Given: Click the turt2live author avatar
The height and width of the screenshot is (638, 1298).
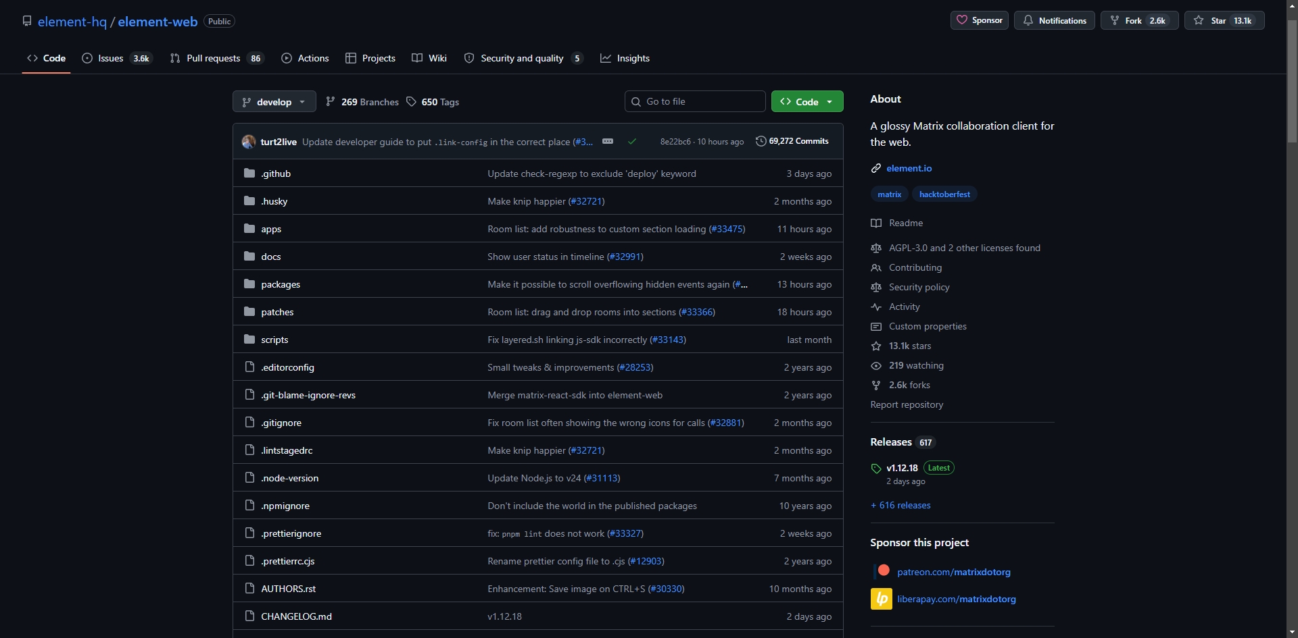Looking at the screenshot, I should pyautogui.click(x=249, y=142).
